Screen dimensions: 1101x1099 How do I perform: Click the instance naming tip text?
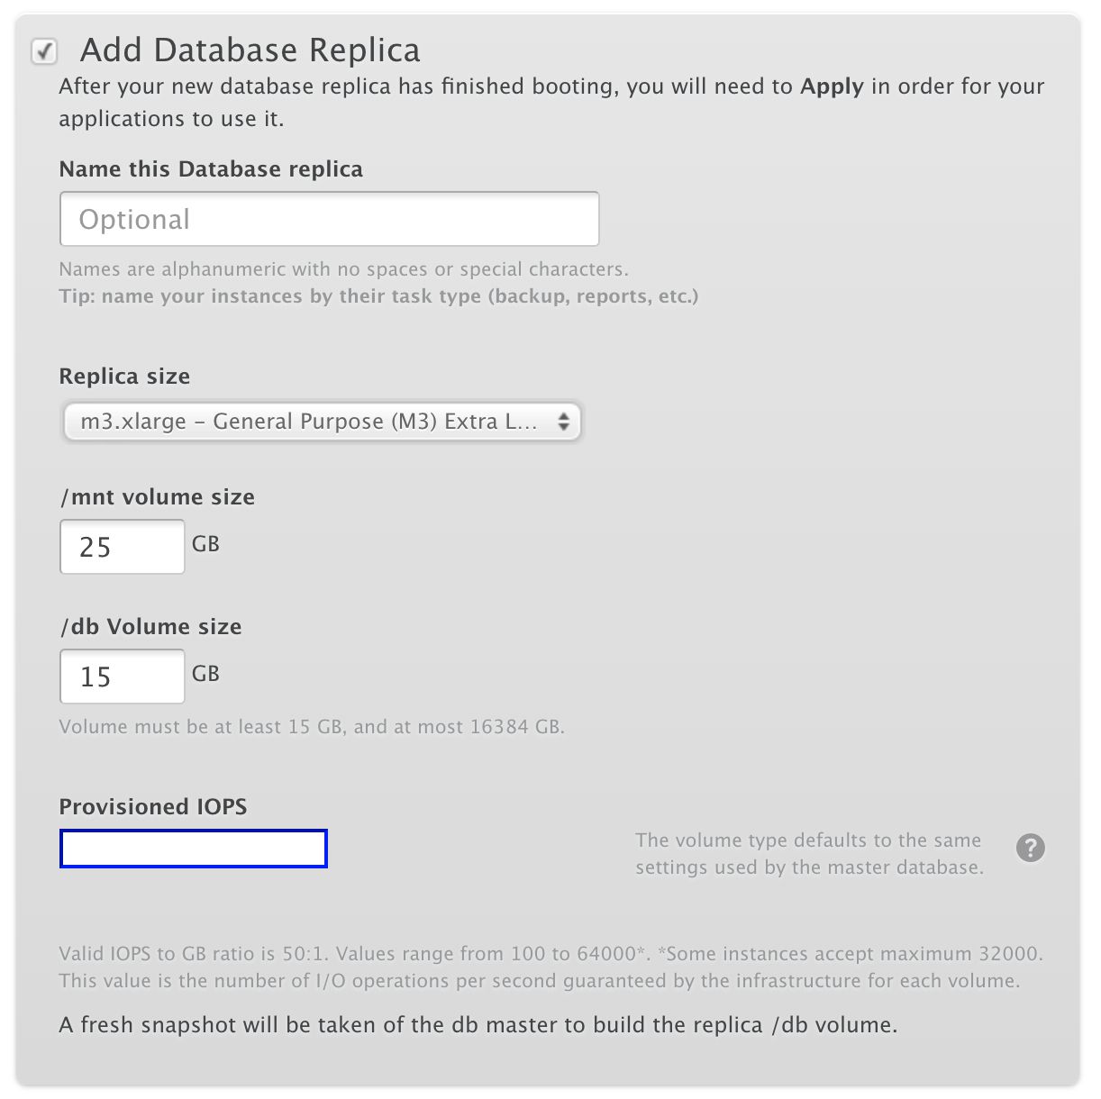tap(378, 296)
